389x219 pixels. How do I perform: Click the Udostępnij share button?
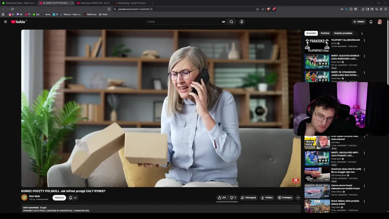coord(248,198)
